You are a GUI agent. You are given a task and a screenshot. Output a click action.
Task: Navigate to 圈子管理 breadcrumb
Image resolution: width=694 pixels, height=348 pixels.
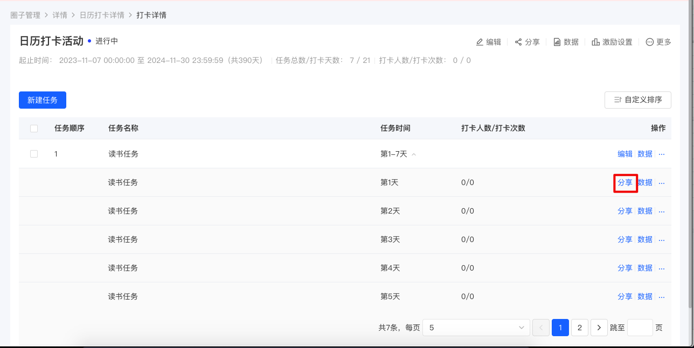[25, 15]
